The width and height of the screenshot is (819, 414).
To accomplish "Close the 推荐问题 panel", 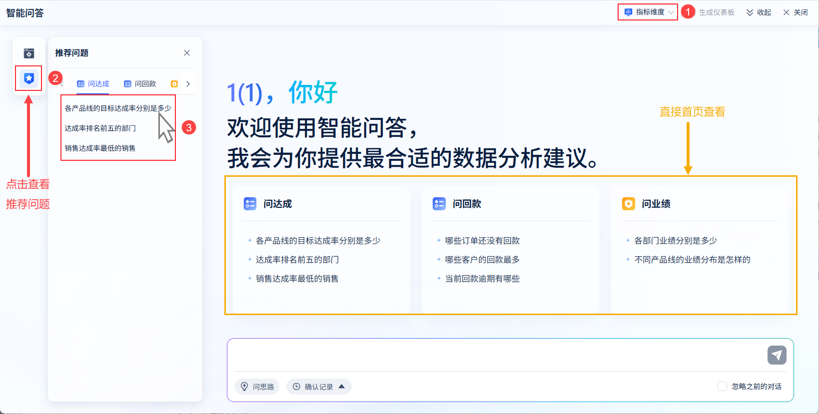I will pos(187,53).
